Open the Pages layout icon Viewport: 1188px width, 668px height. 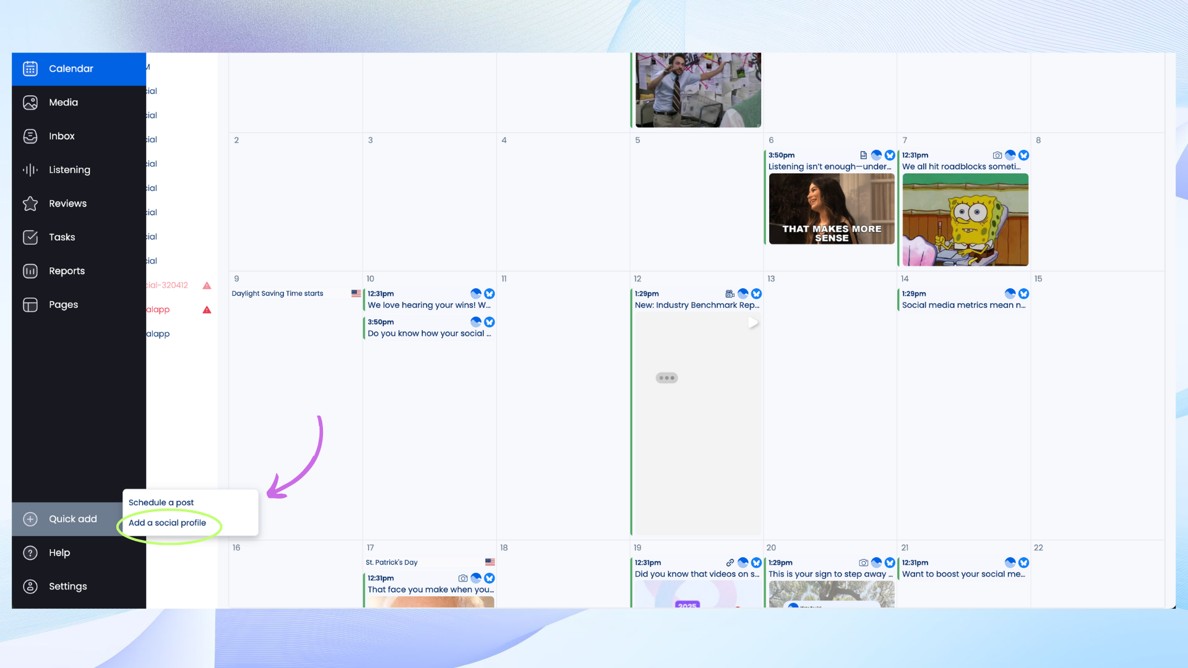coord(30,305)
